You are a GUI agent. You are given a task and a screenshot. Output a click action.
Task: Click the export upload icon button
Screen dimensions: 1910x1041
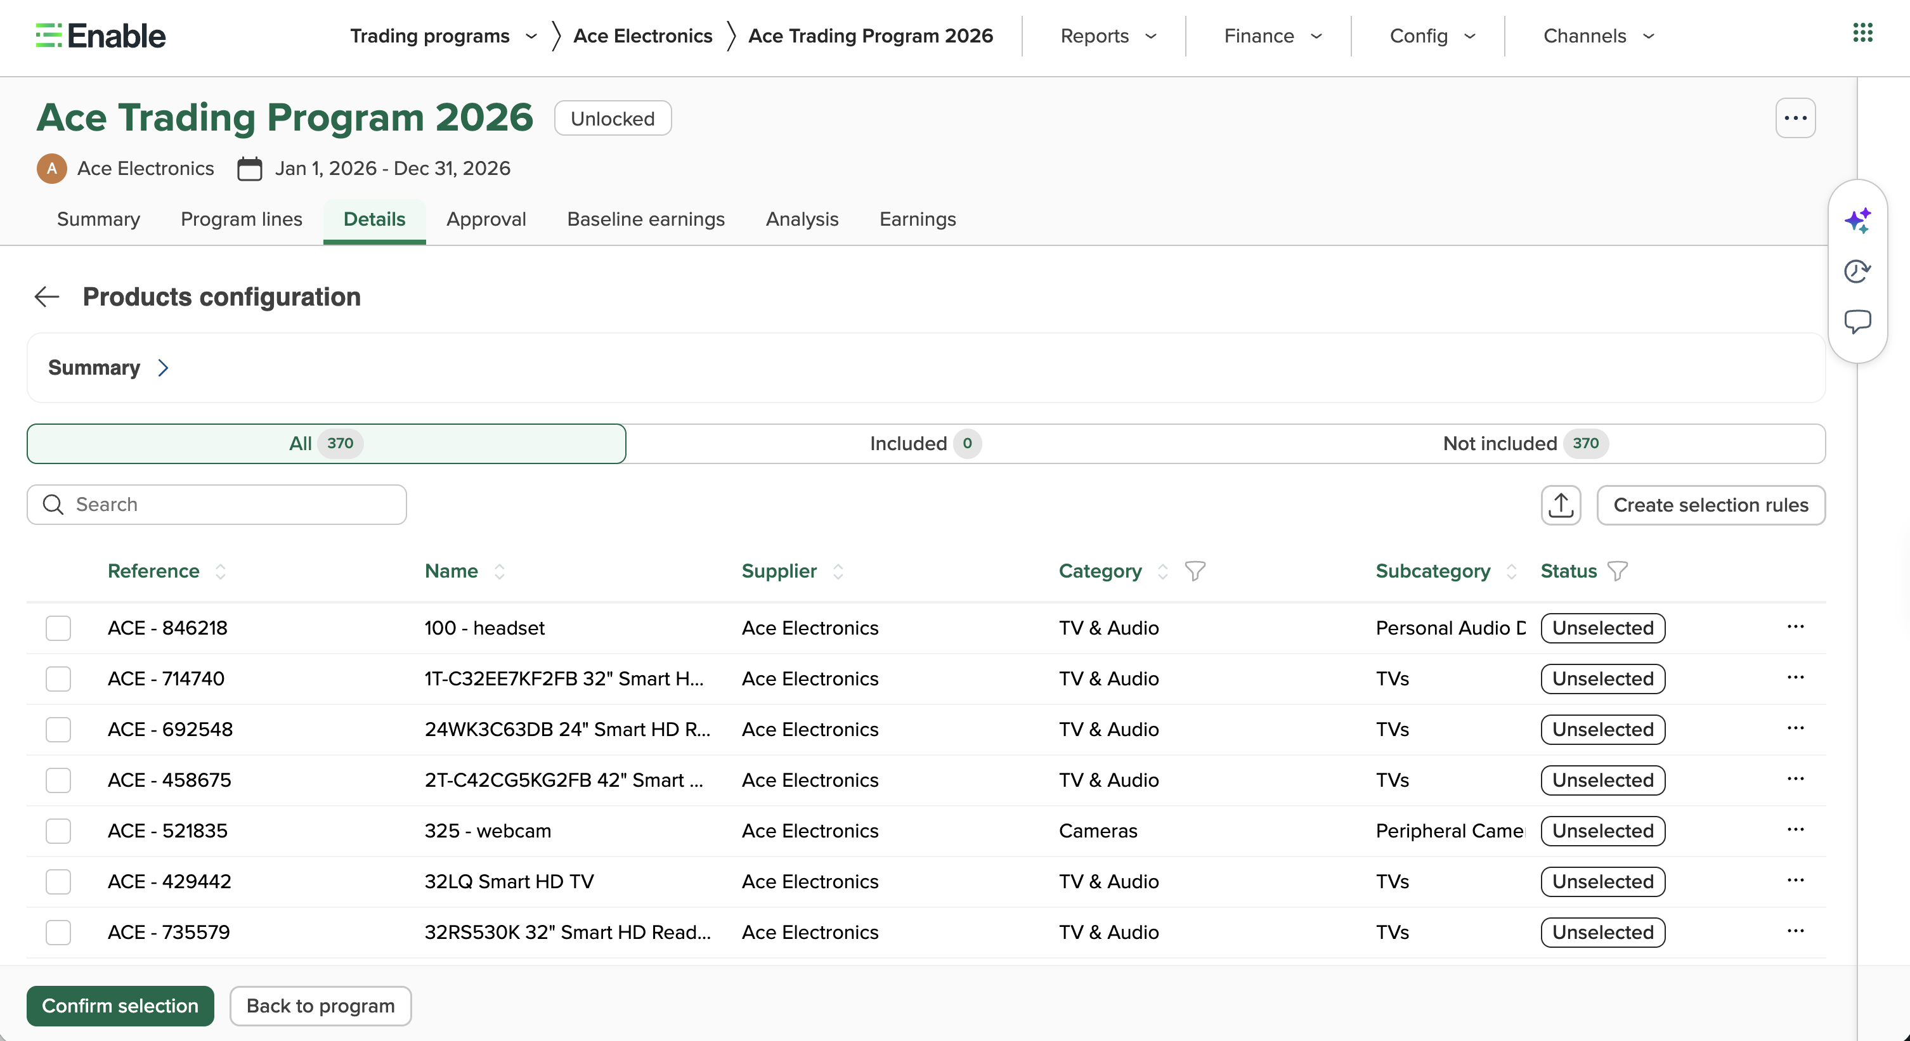[x=1561, y=505]
